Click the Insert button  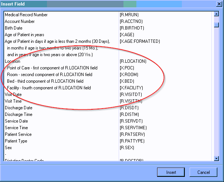click(171, 172)
